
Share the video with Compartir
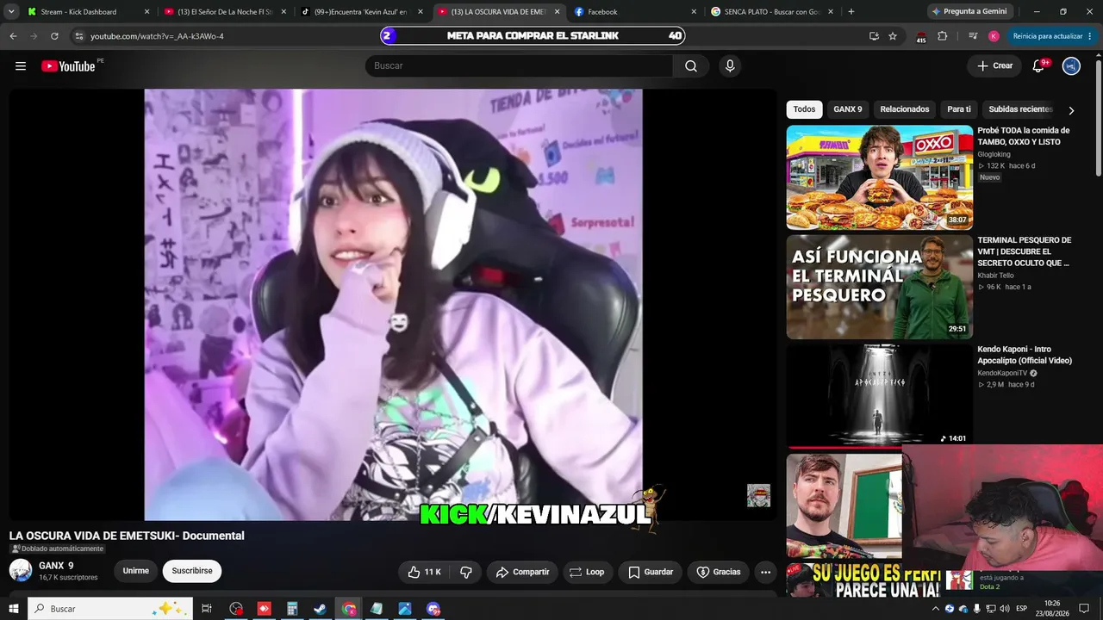[522, 572]
